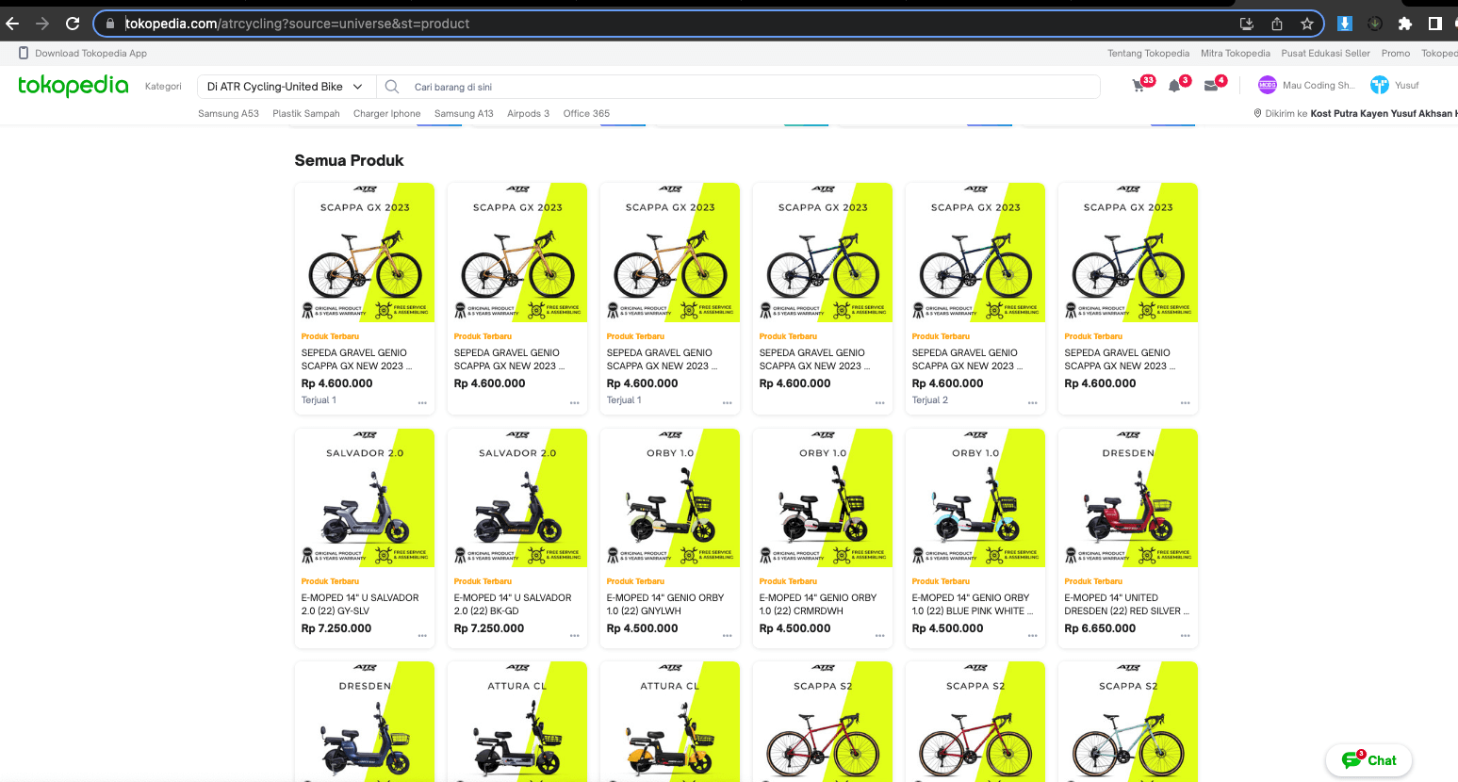Click Terjual 2 label on Scappa GX card
This screenshot has width=1458, height=782.
click(x=930, y=400)
